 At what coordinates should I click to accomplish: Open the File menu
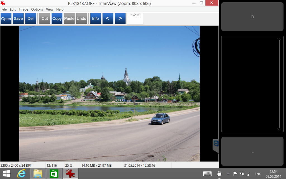pos(4,9)
